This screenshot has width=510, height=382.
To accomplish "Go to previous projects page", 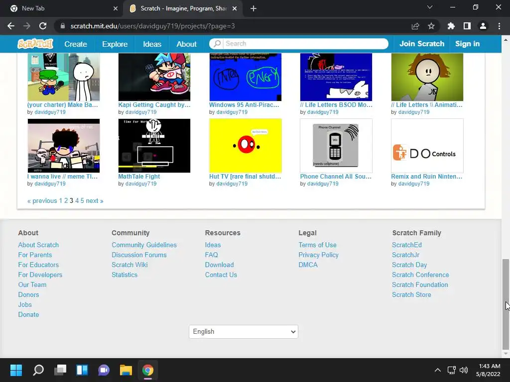I will pyautogui.click(x=42, y=201).
